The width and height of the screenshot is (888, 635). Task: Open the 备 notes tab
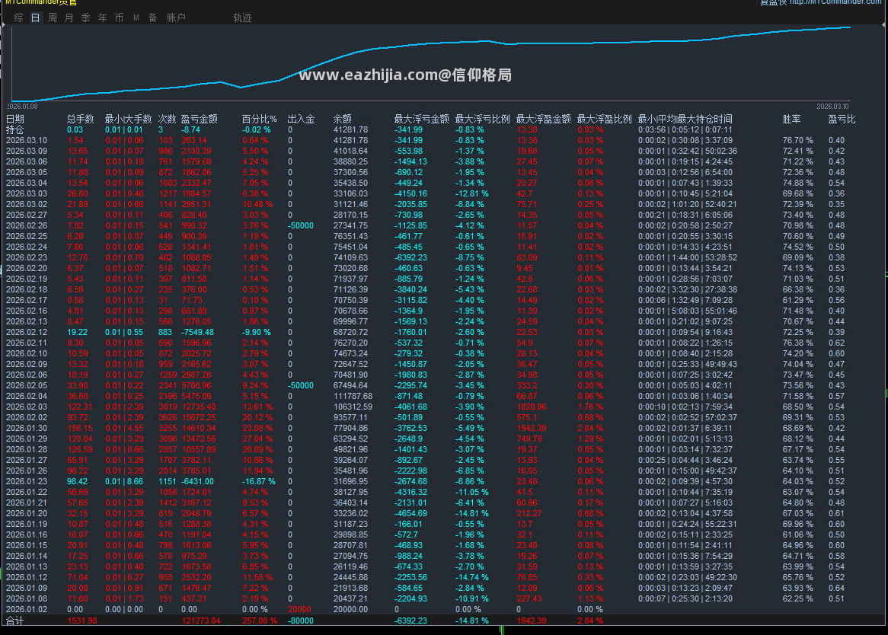[x=153, y=18]
